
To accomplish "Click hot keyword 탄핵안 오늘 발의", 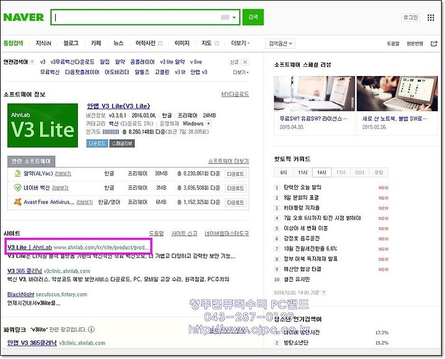I will point(302,187).
